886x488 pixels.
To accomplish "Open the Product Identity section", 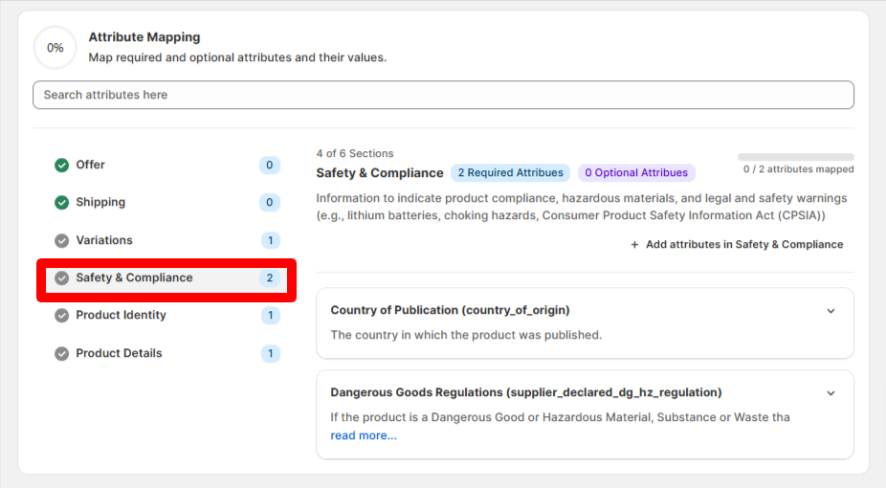I will point(166,315).
